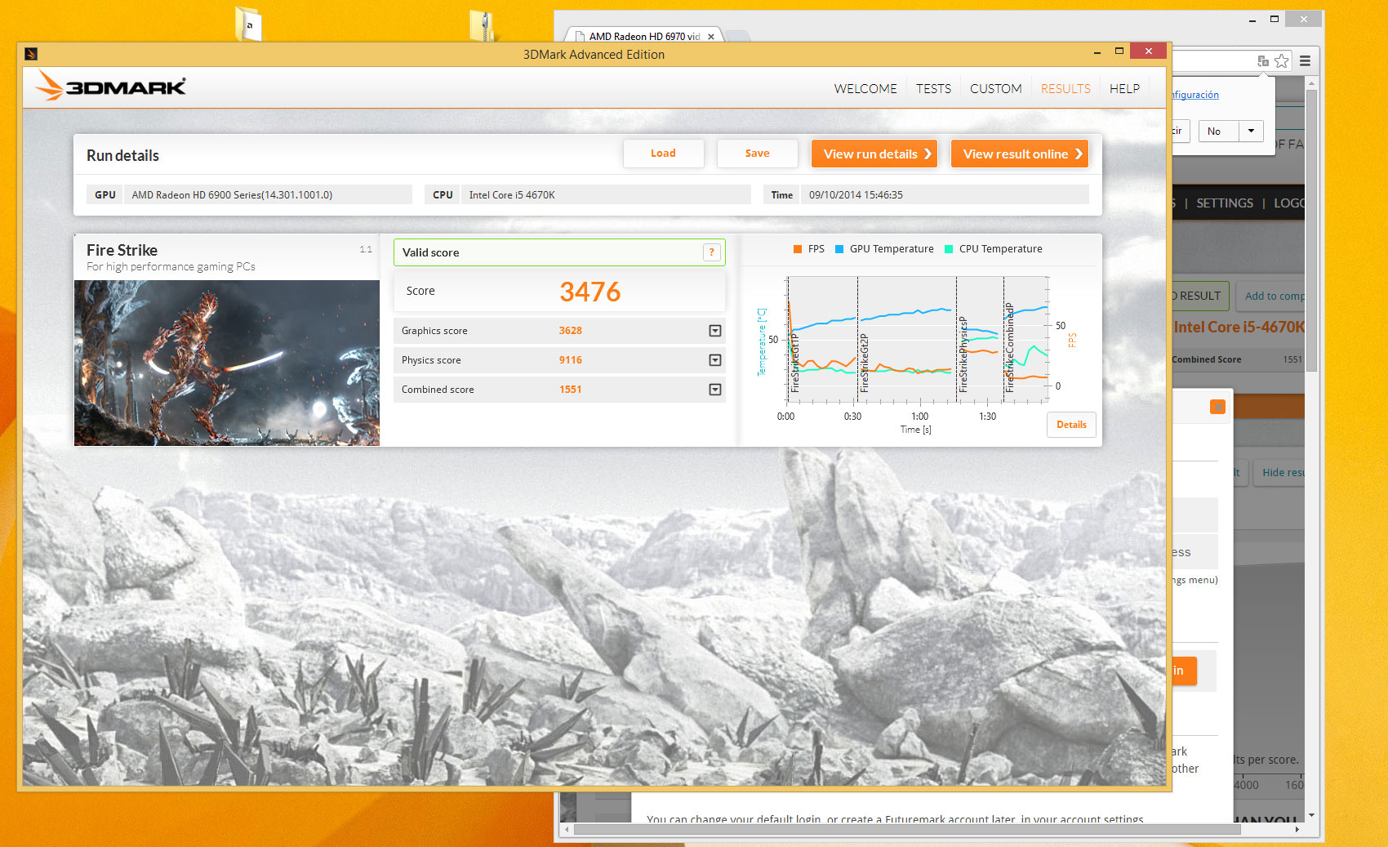This screenshot has height=847, width=1388.
Task: Close the AMD Radeon HD 6970 browser tab
Action: click(711, 37)
